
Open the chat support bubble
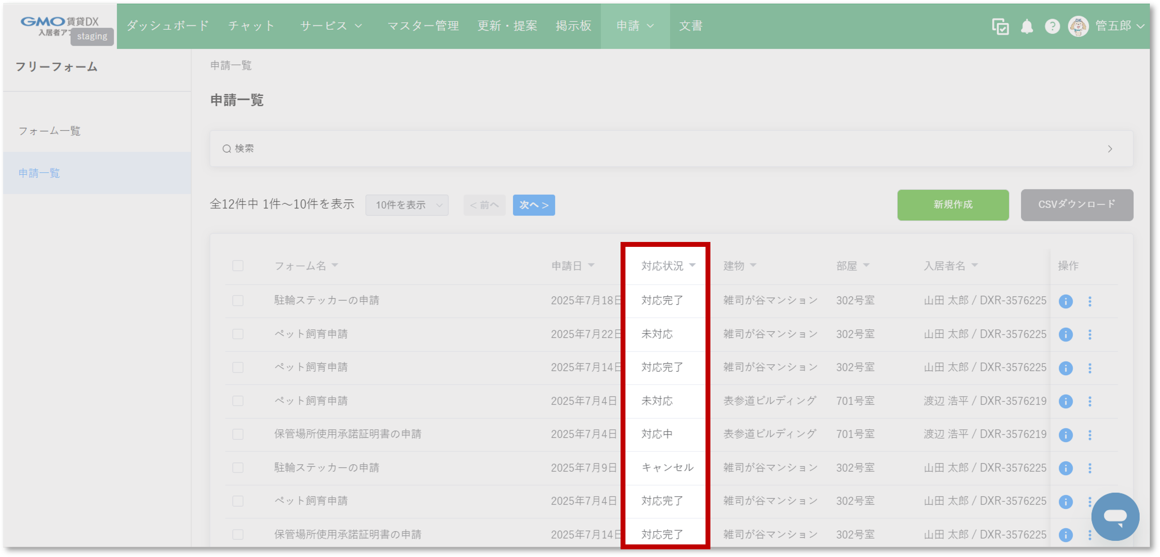click(1116, 516)
